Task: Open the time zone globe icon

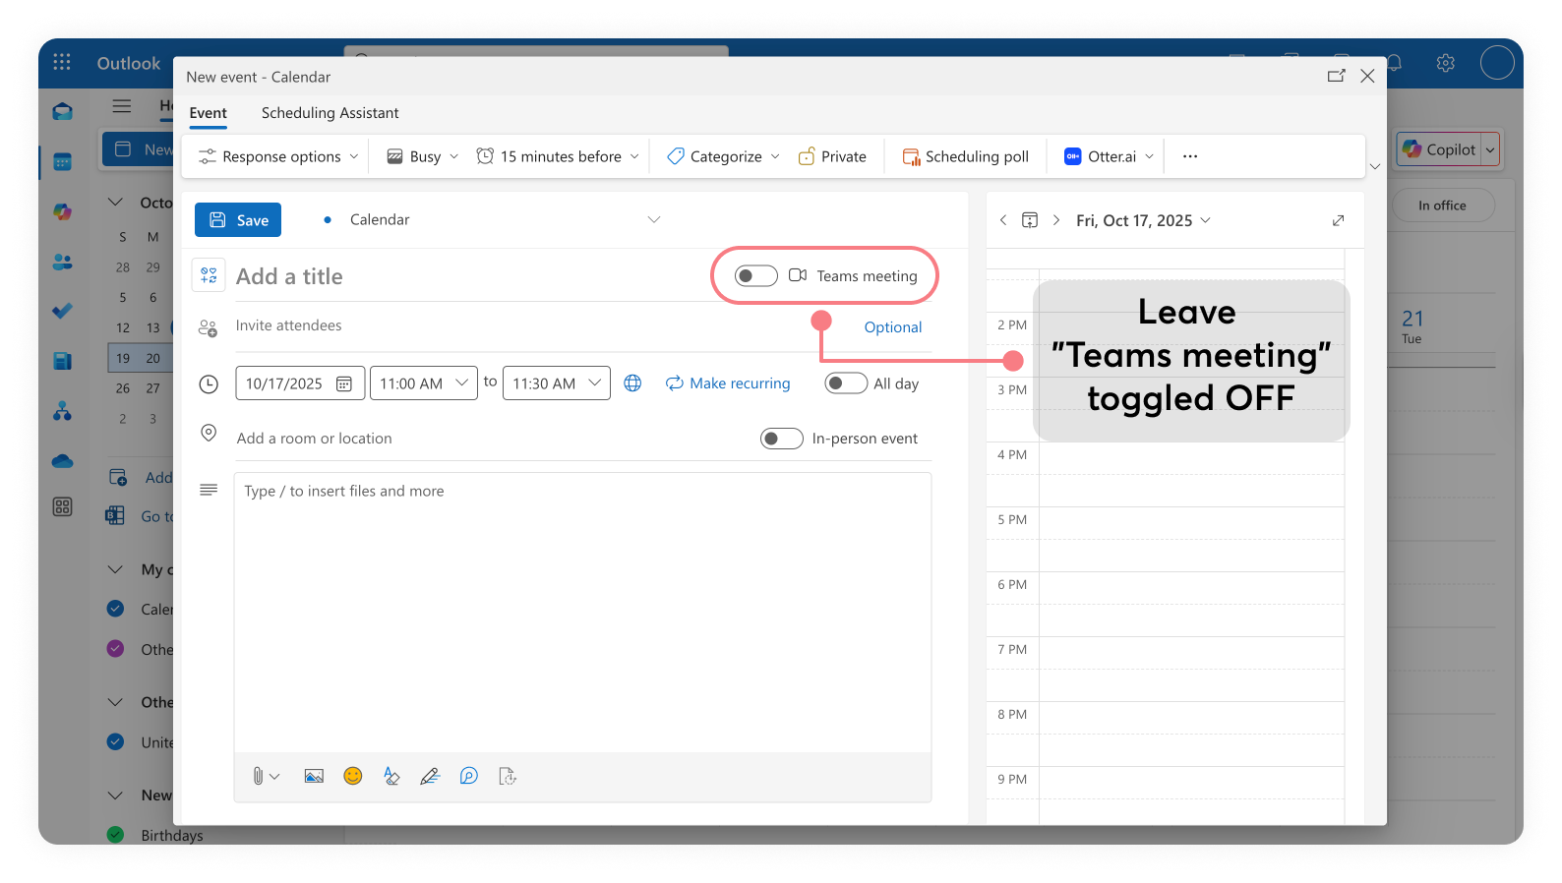Action: pos(632,383)
